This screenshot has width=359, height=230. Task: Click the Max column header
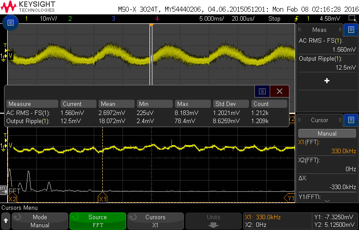click(193, 104)
